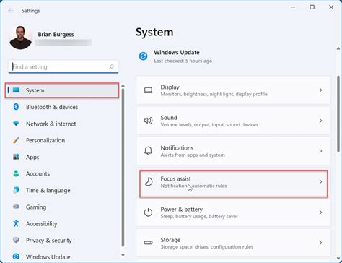Open Storage settings card

tap(233, 243)
